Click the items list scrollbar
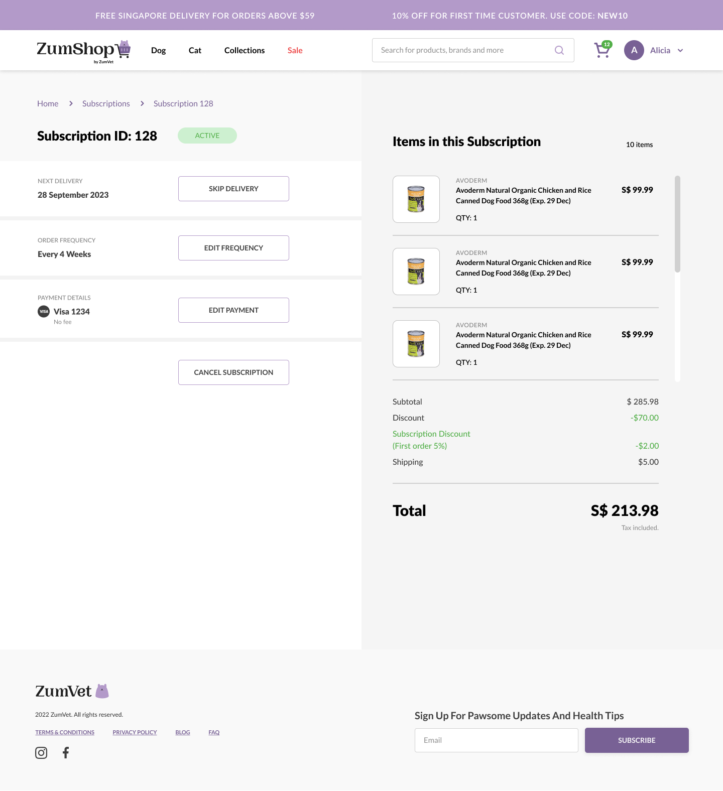This screenshot has width=723, height=791. [x=677, y=224]
